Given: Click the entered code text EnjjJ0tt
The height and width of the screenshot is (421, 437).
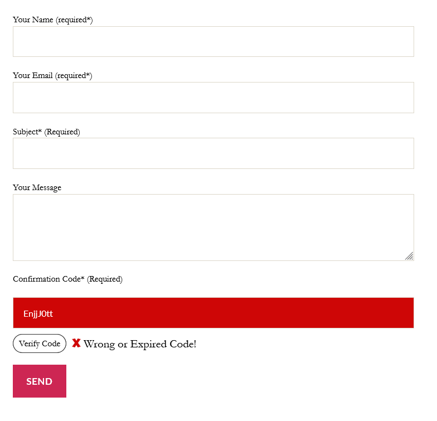Looking at the screenshot, I should (38, 313).
